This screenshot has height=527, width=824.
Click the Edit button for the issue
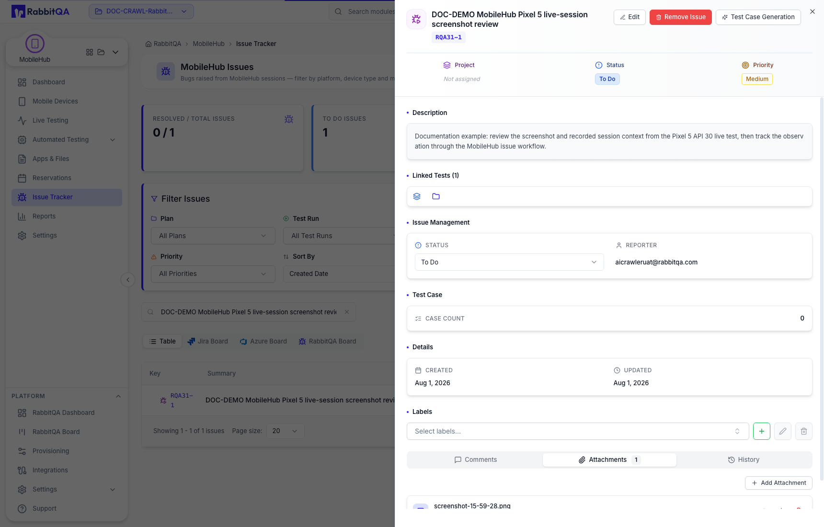pyautogui.click(x=629, y=17)
